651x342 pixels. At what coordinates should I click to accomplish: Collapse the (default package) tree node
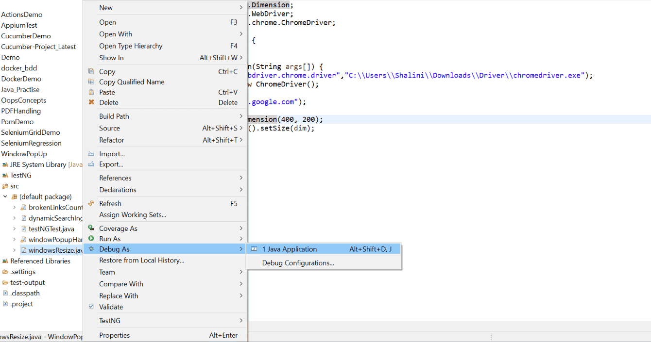point(5,196)
